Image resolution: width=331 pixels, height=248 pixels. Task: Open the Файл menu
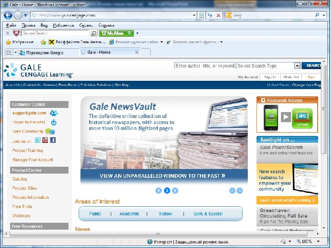pyautogui.click(x=11, y=25)
